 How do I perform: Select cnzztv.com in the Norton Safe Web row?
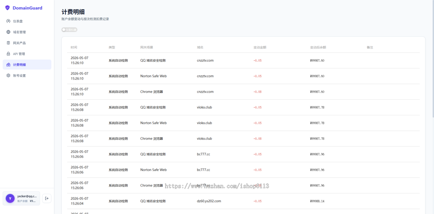205,76
